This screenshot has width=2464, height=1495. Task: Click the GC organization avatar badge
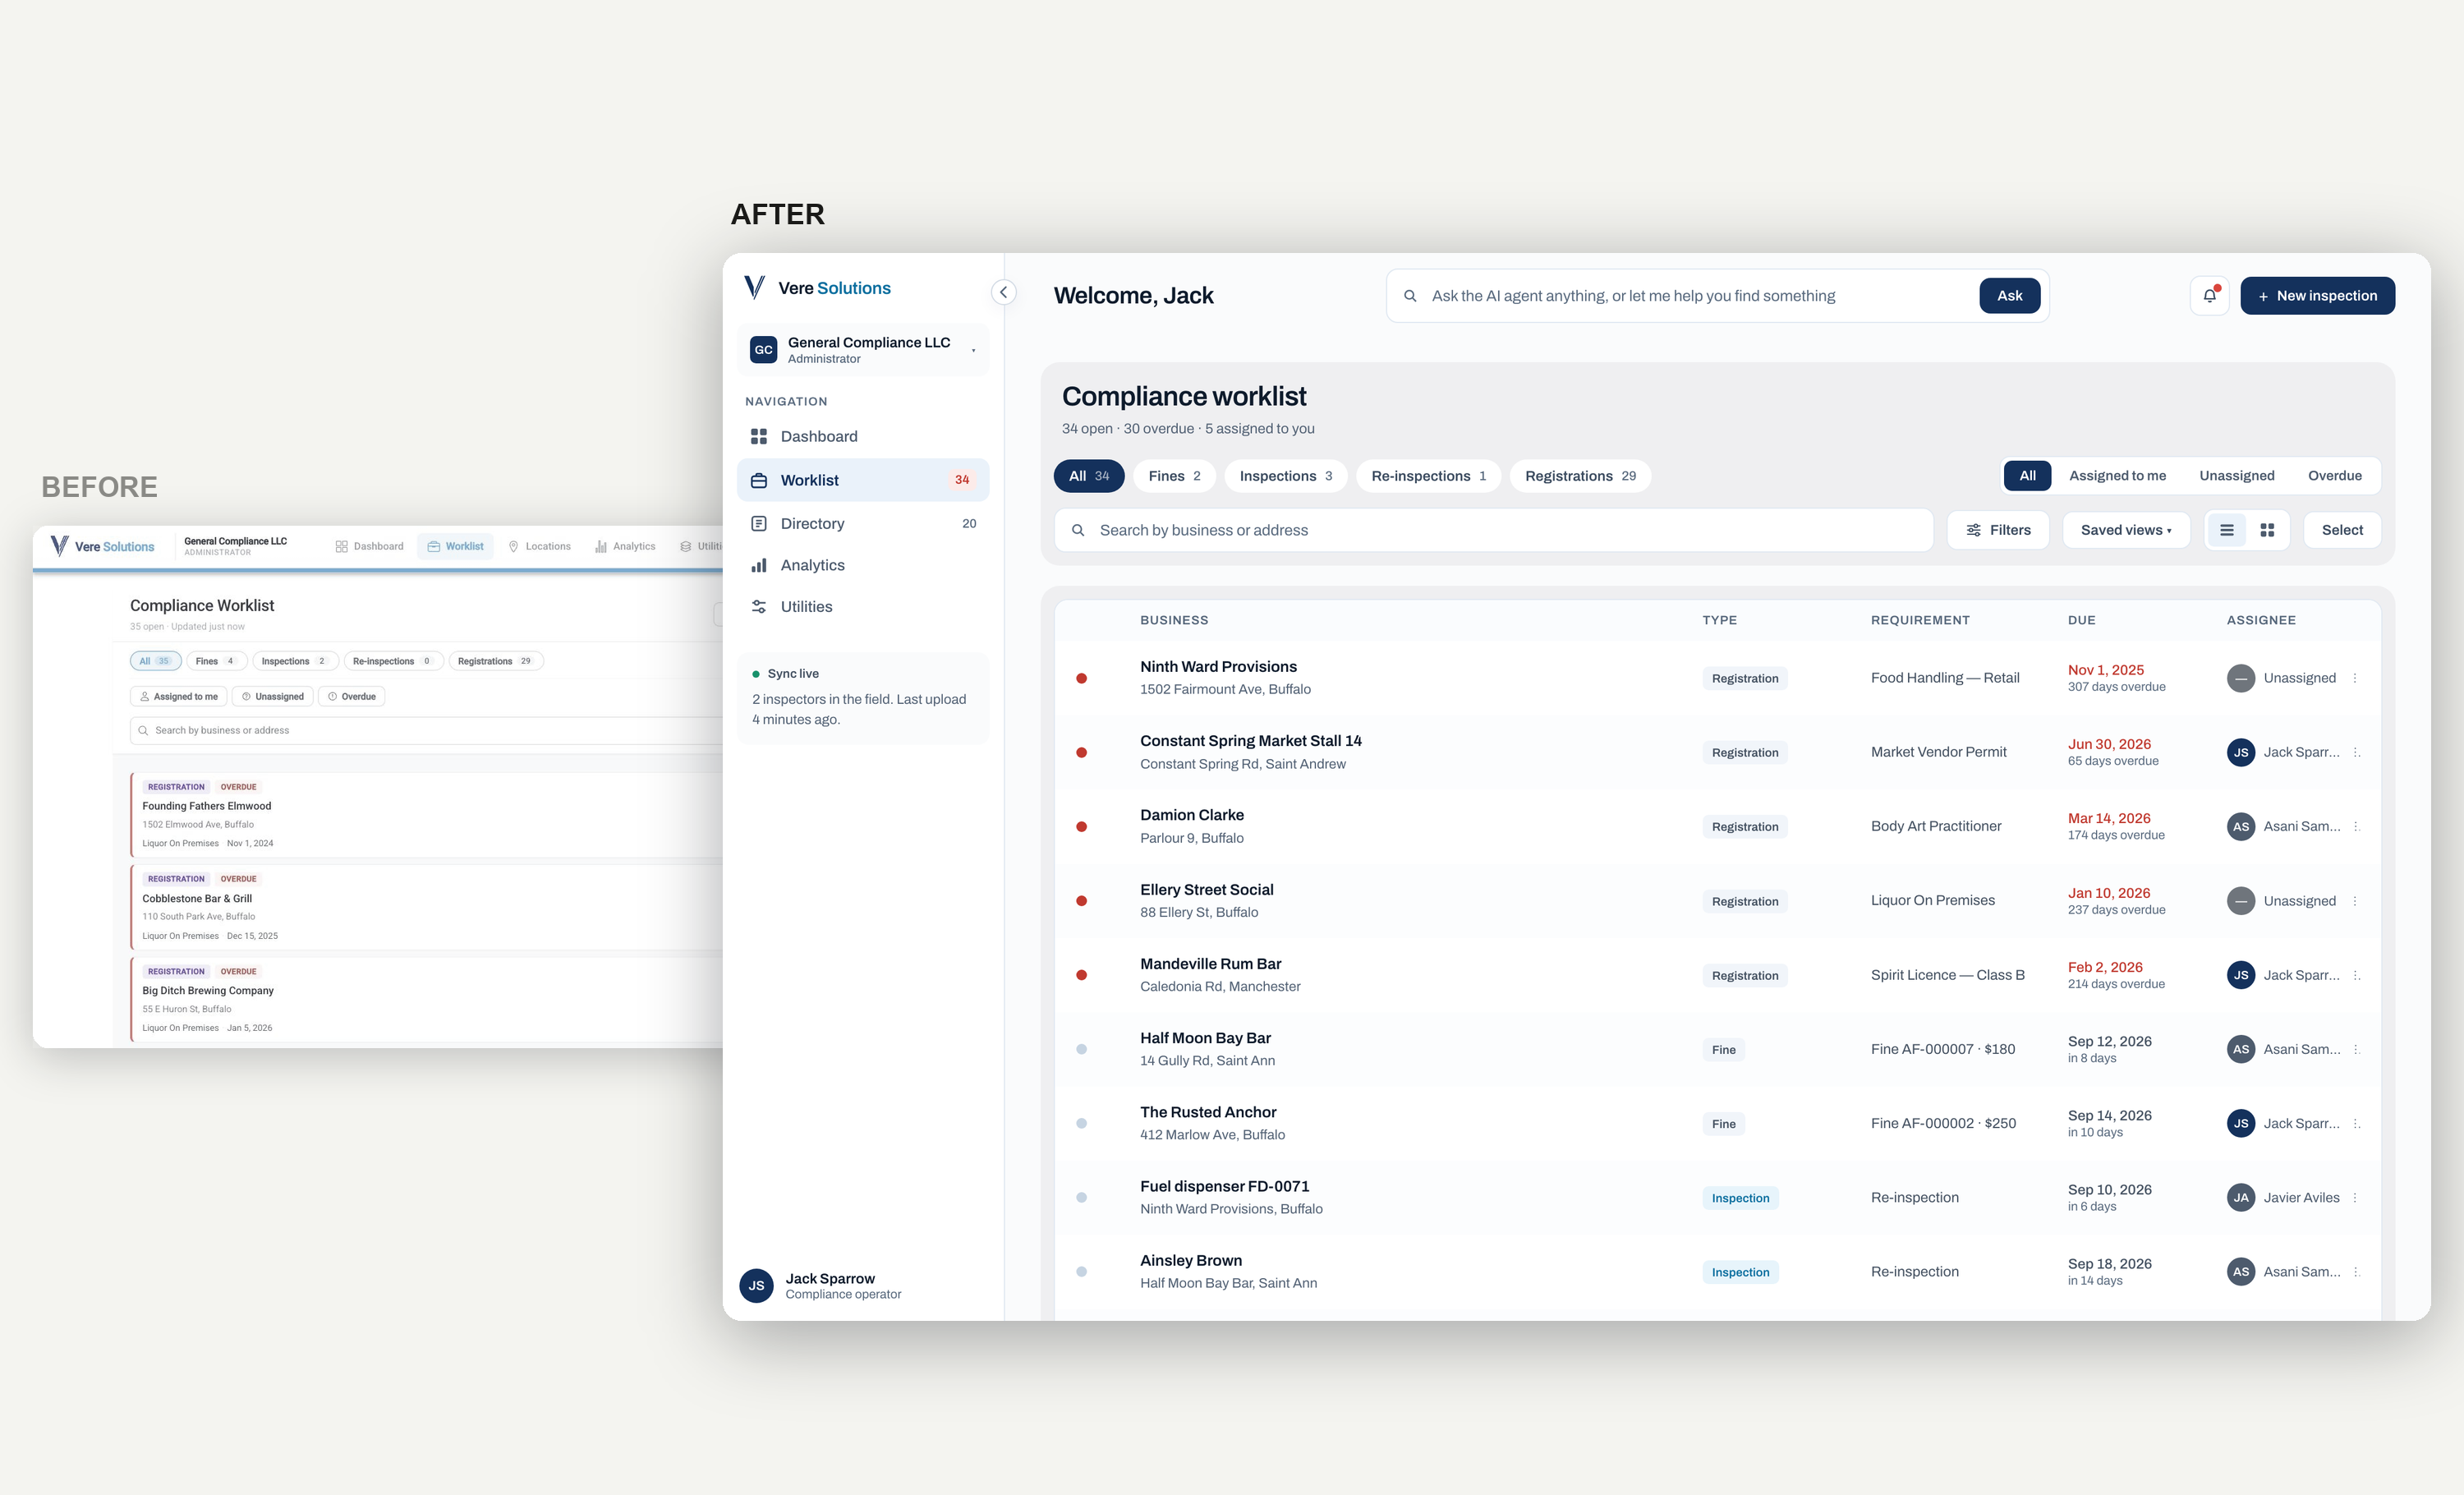click(763, 349)
